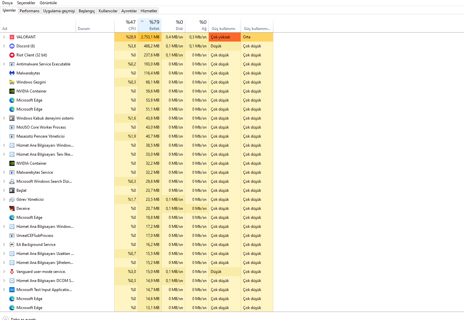Expand Microsoft Text Input Application row
The height and width of the screenshot is (320, 464).
tap(4, 290)
